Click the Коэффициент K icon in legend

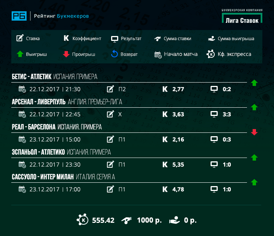[66, 38]
